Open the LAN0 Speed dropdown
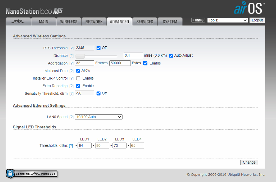 pyautogui.click(x=99, y=117)
